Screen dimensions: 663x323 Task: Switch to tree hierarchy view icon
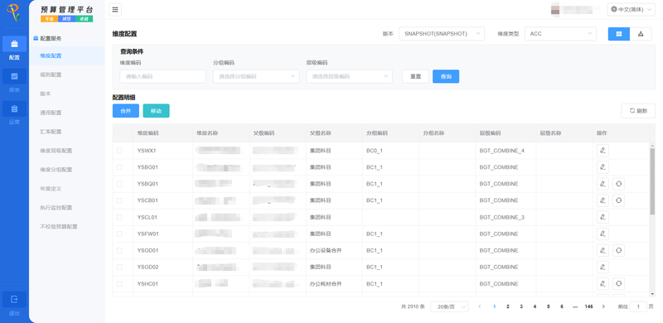[641, 34]
